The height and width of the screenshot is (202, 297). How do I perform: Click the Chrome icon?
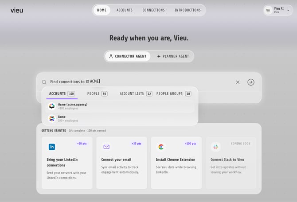tap(161, 147)
